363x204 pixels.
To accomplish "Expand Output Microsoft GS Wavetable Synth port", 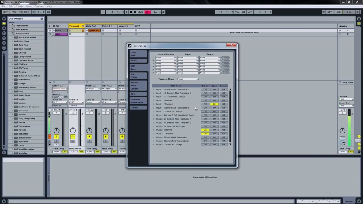I will (x=154, y=115).
